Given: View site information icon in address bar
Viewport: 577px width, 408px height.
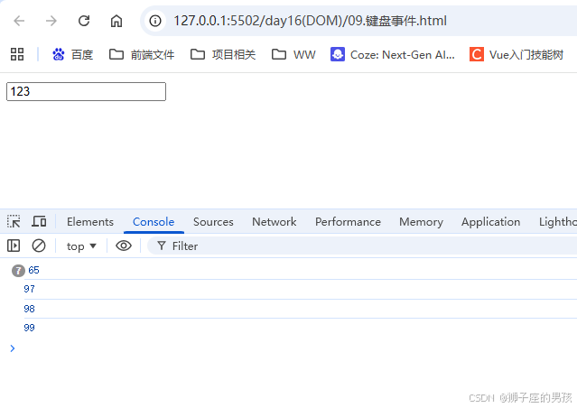Looking at the screenshot, I should [155, 21].
